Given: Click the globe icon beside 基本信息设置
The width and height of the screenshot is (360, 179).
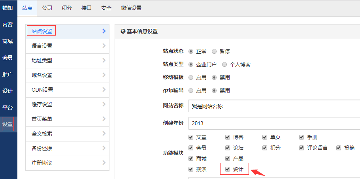Looking at the screenshot, I should (123, 32).
